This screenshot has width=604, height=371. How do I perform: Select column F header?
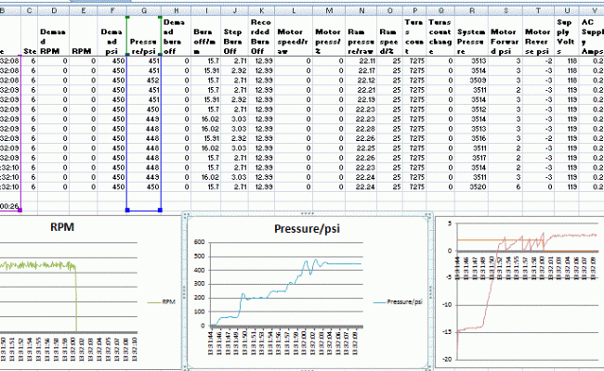tap(112, 11)
